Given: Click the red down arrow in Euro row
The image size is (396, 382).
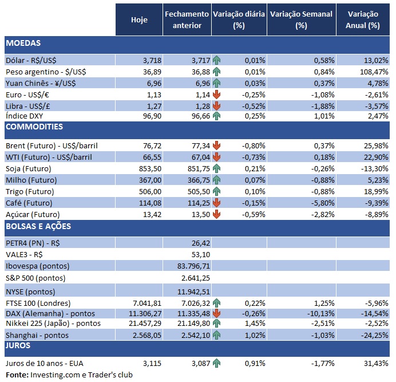Looking at the screenshot, I should click(216, 94).
